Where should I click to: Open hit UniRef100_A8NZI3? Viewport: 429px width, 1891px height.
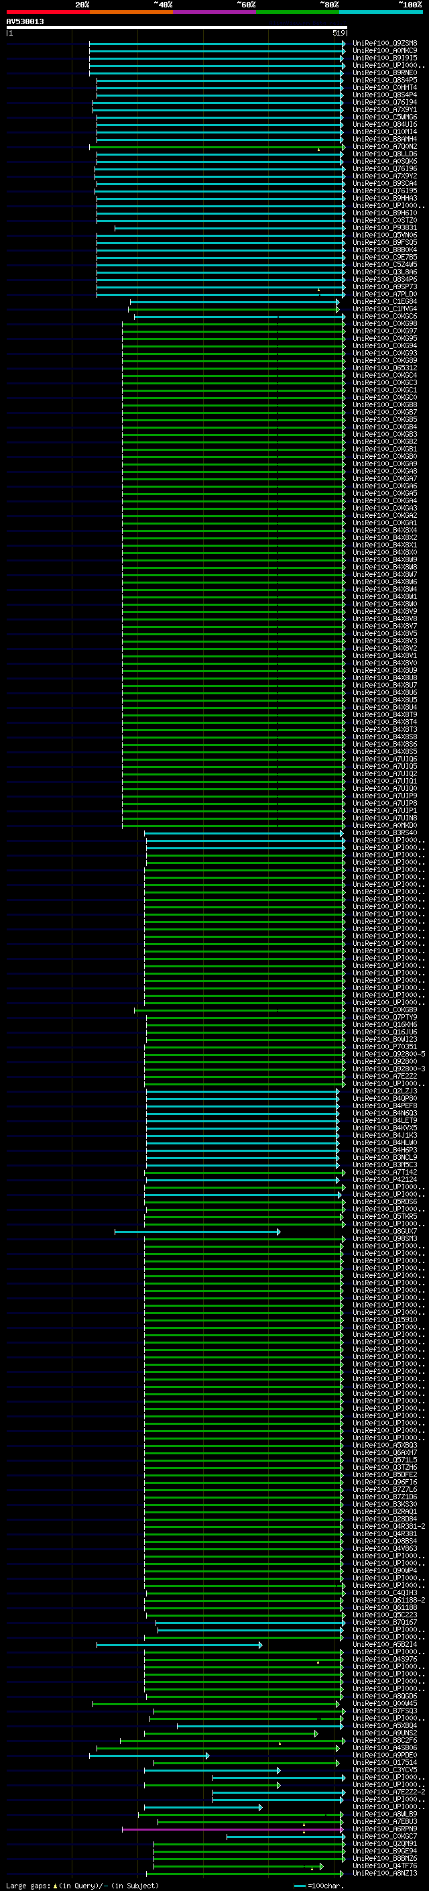click(x=385, y=1874)
